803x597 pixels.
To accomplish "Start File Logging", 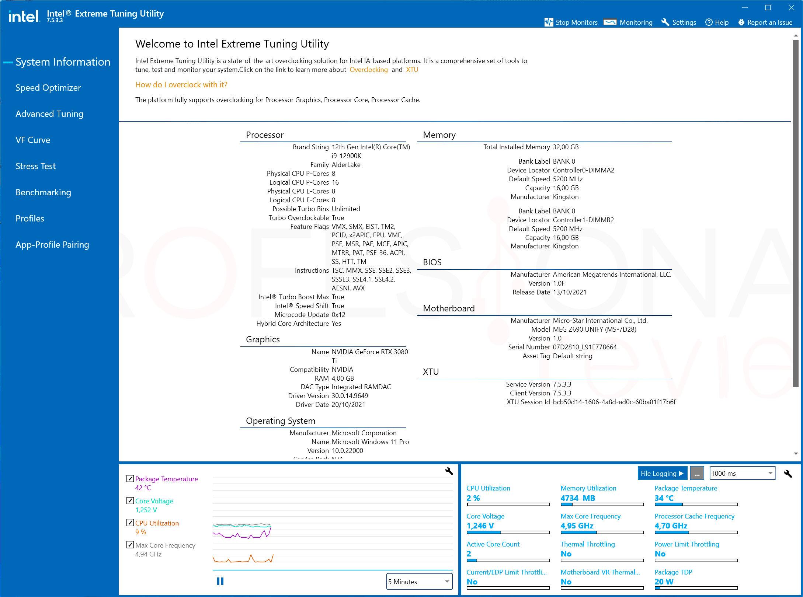I will pyautogui.click(x=662, y=474).
